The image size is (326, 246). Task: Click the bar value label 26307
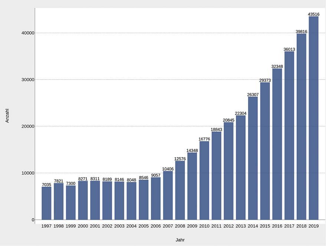tap(253, 94)
